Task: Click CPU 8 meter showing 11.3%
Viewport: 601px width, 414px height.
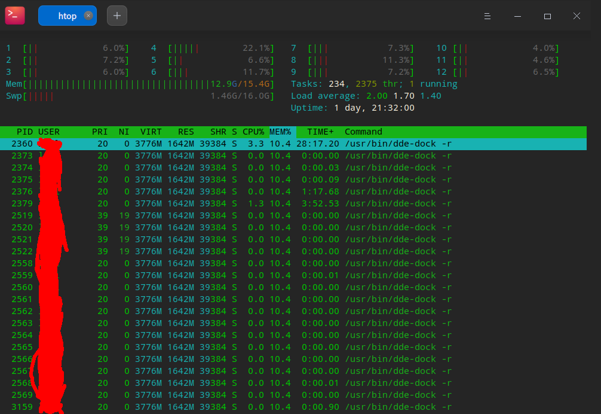Action: (352, 60)
